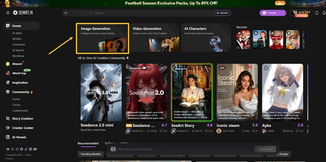Expand the All category dropdown in search

coord(74,13)
